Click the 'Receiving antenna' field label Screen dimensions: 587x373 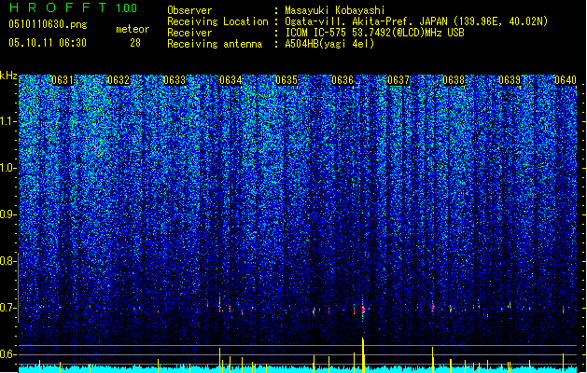pyautogui.click(x=215, y=44)
